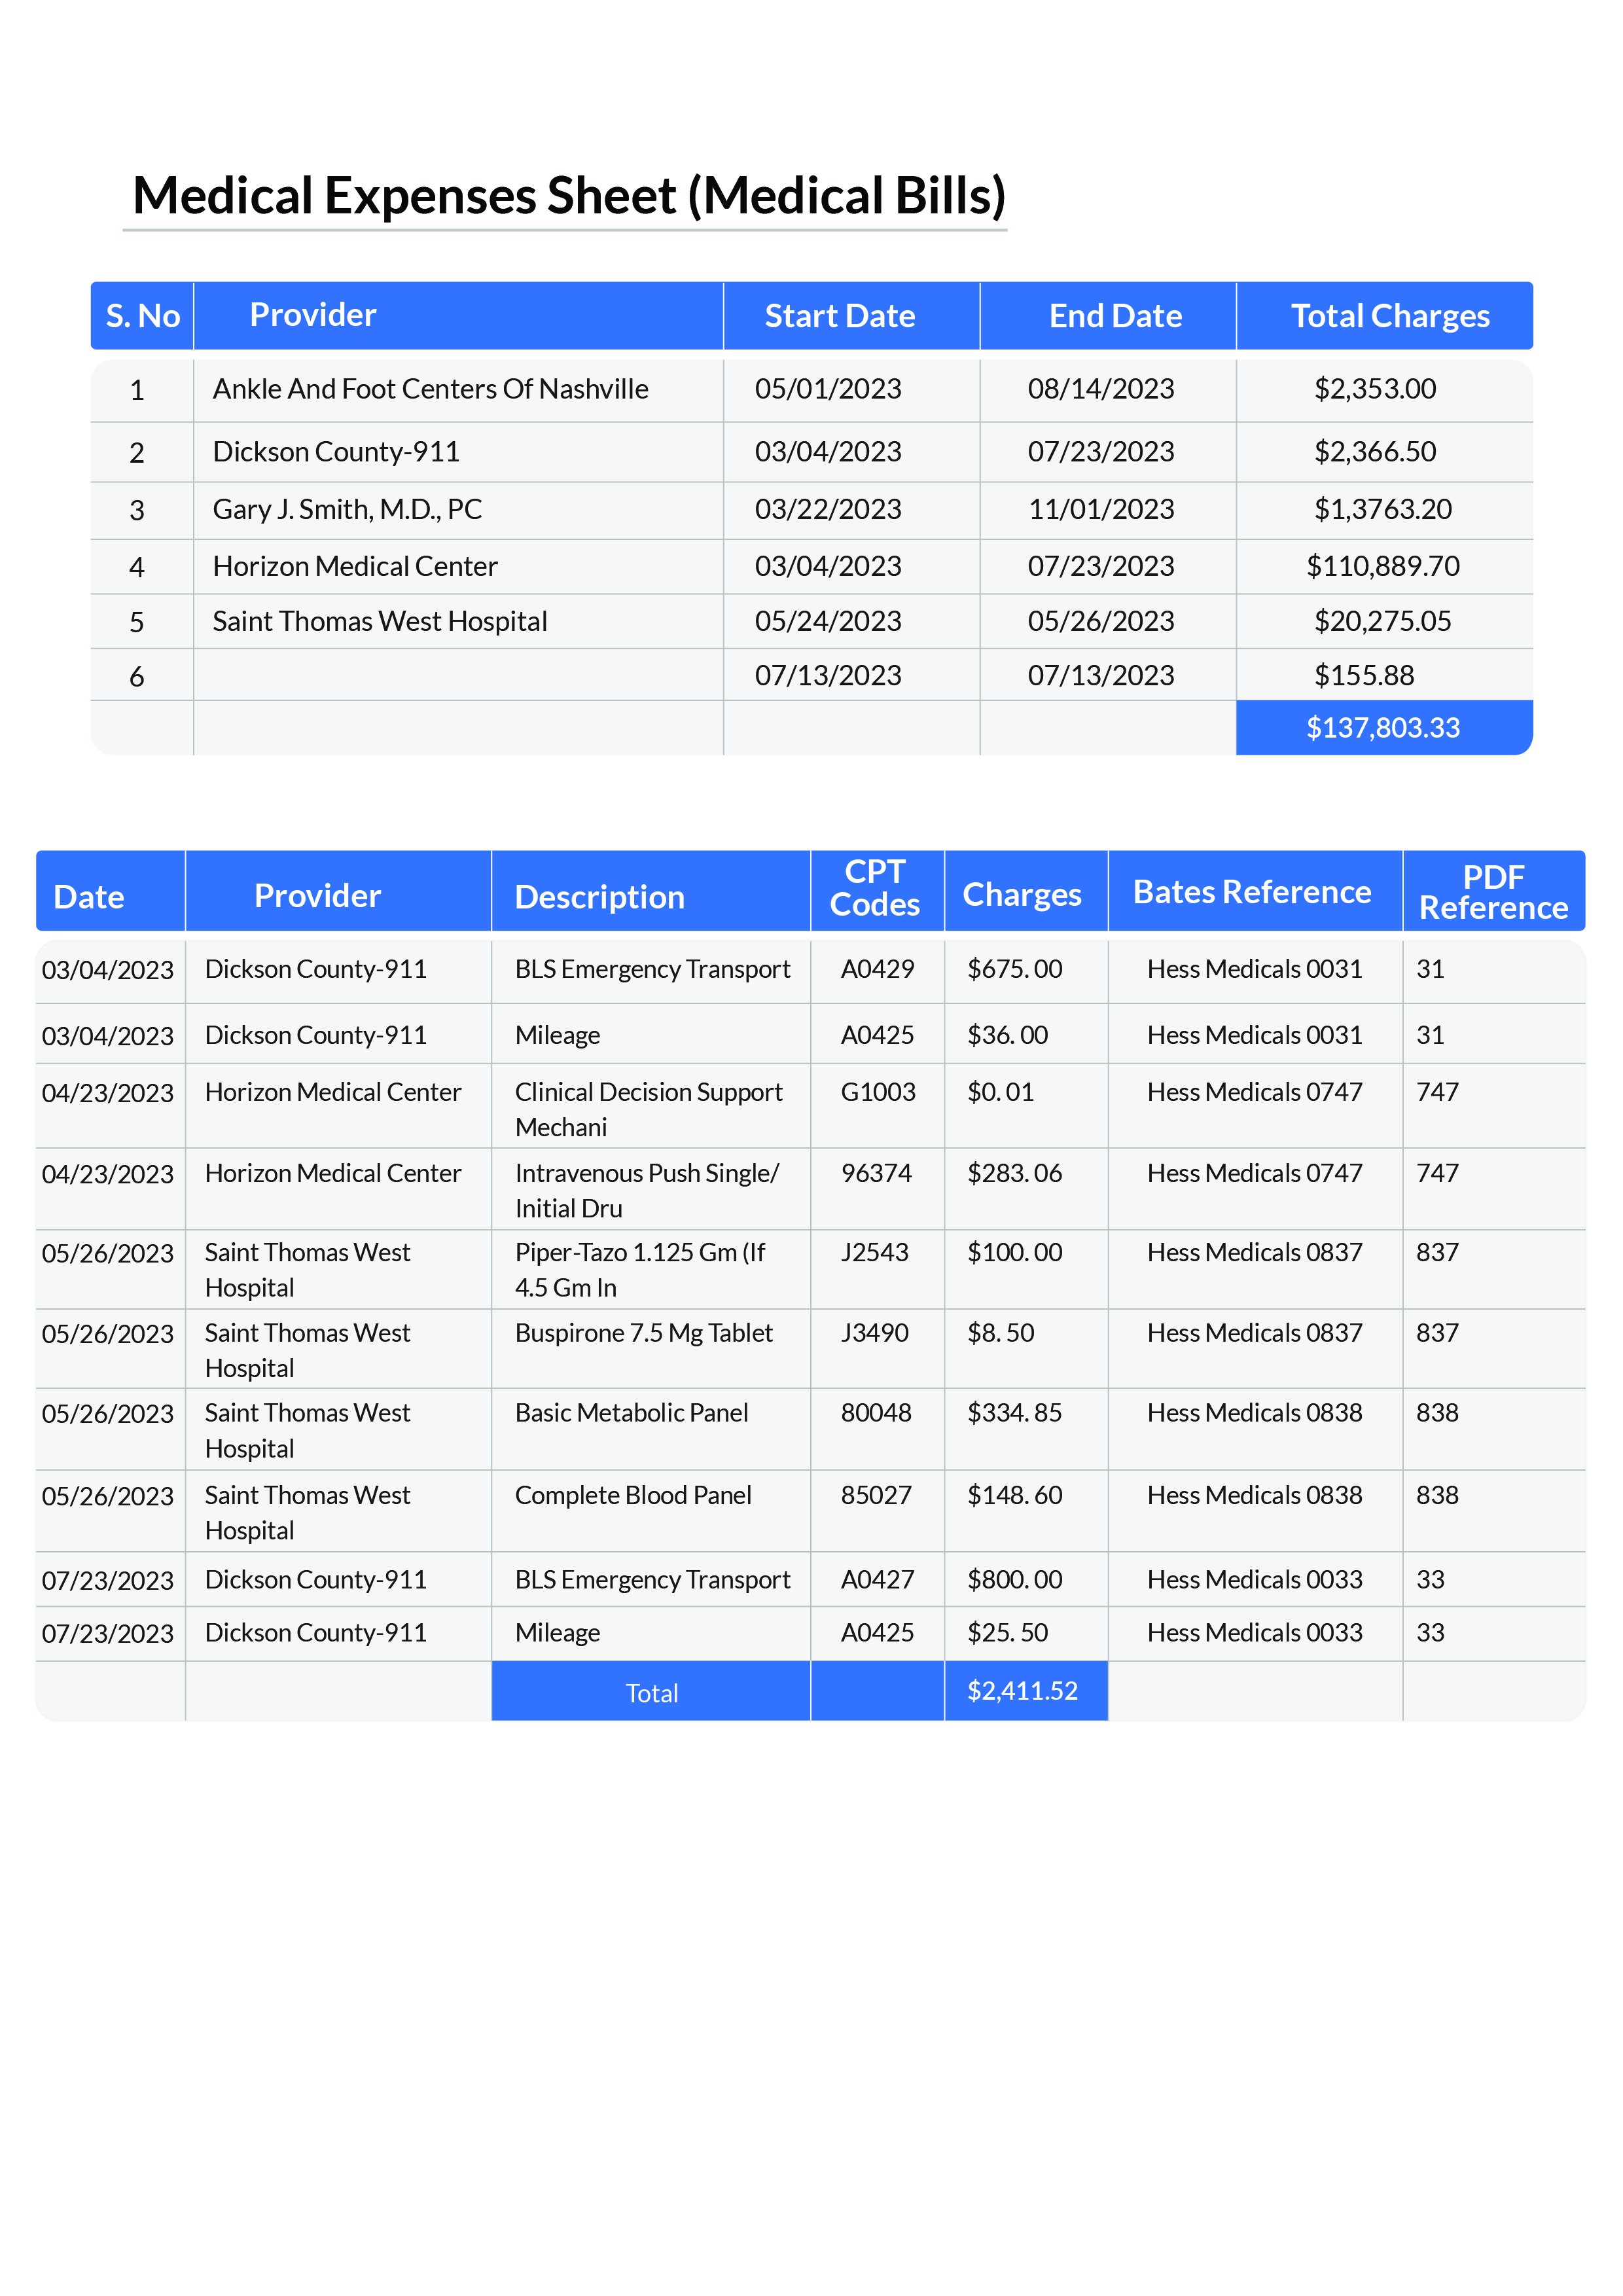Select Buspirone 7.5 Mg Tablet description
The height and width of the screenshot is (2296, 1623).
[x=644, y=1333]
